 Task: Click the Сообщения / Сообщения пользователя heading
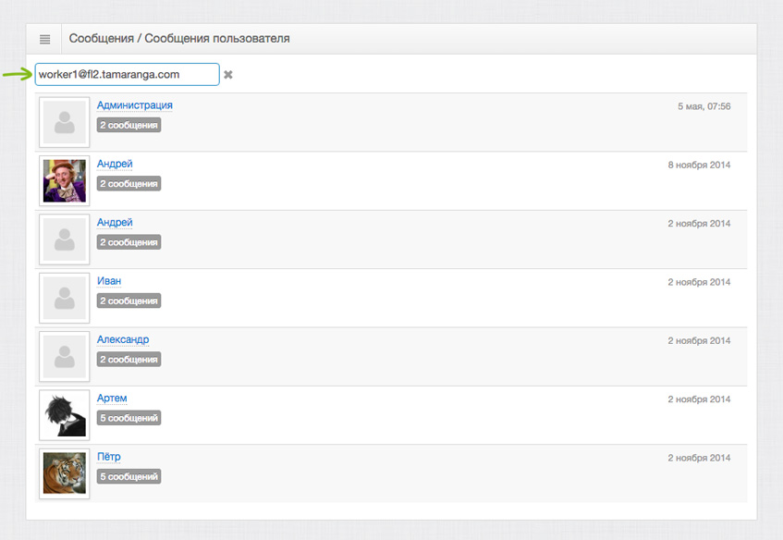[x=179, y=39]
